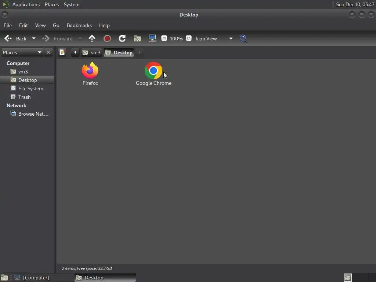Zoom out with the minus icon
376x282 pixels.
[x=164, y=38]
